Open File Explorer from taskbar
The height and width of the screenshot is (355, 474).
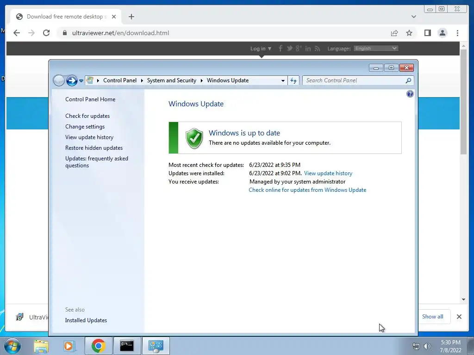[x=41, y=346]
